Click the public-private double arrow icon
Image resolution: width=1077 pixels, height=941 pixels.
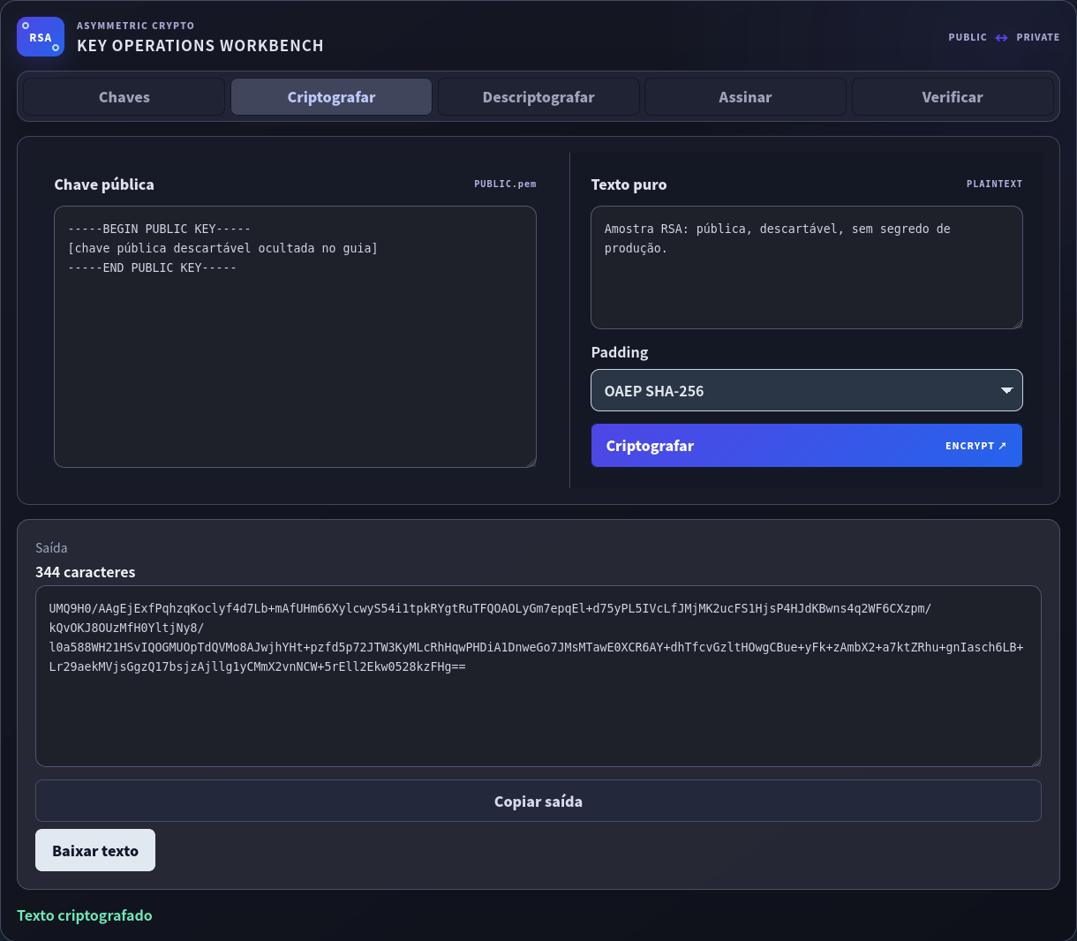[1001, 37]
